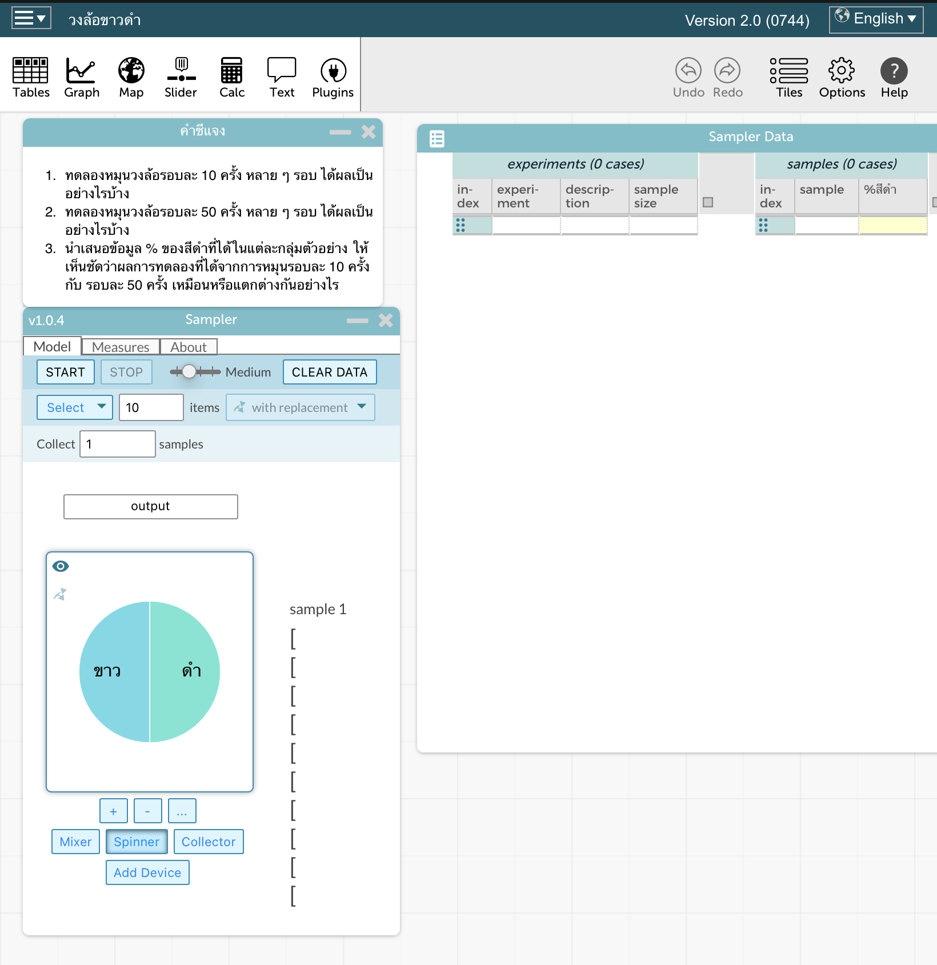937x965 pixels.
Task: Open the Plugins menu
Action: (x=333, y=77)
